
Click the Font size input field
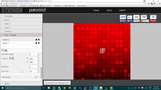click(x=33, y=71)
